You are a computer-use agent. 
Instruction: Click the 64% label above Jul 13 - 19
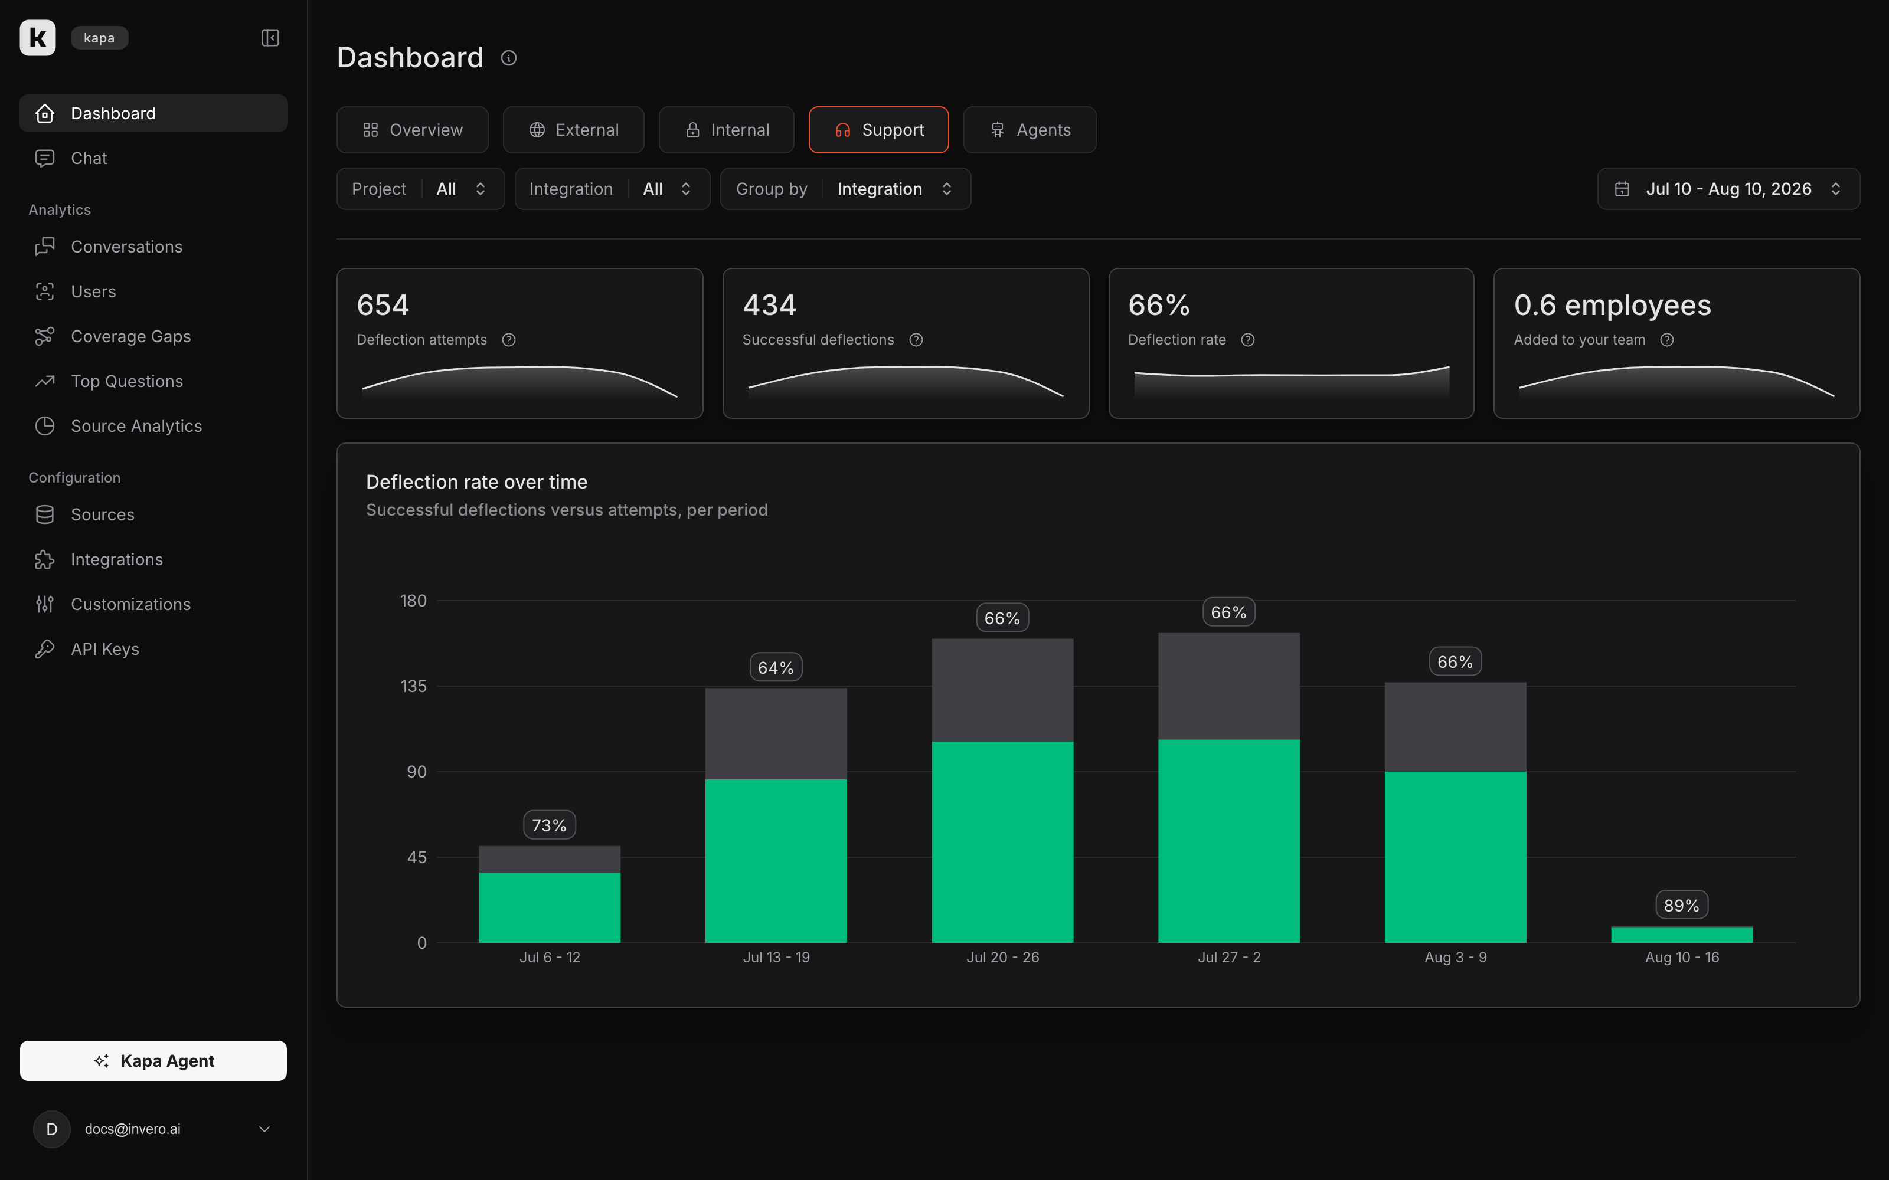point(776,667)
